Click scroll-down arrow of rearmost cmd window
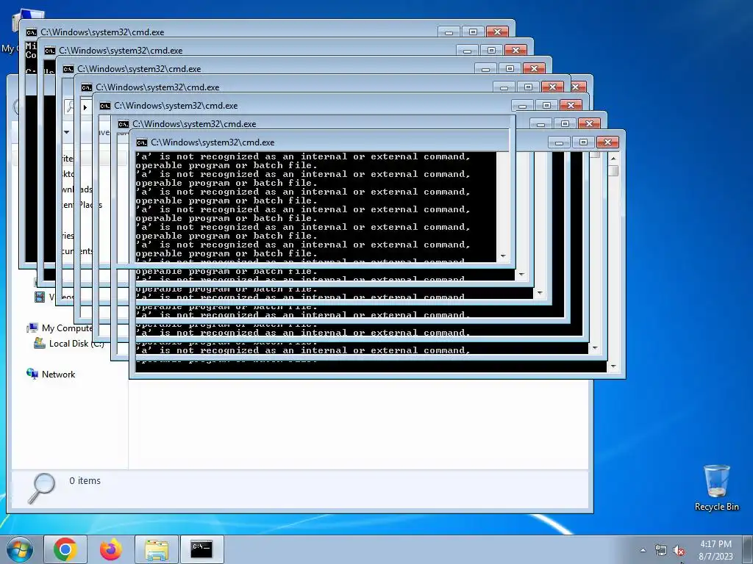The width and height of the screenshot is (753, 564). 503,256
